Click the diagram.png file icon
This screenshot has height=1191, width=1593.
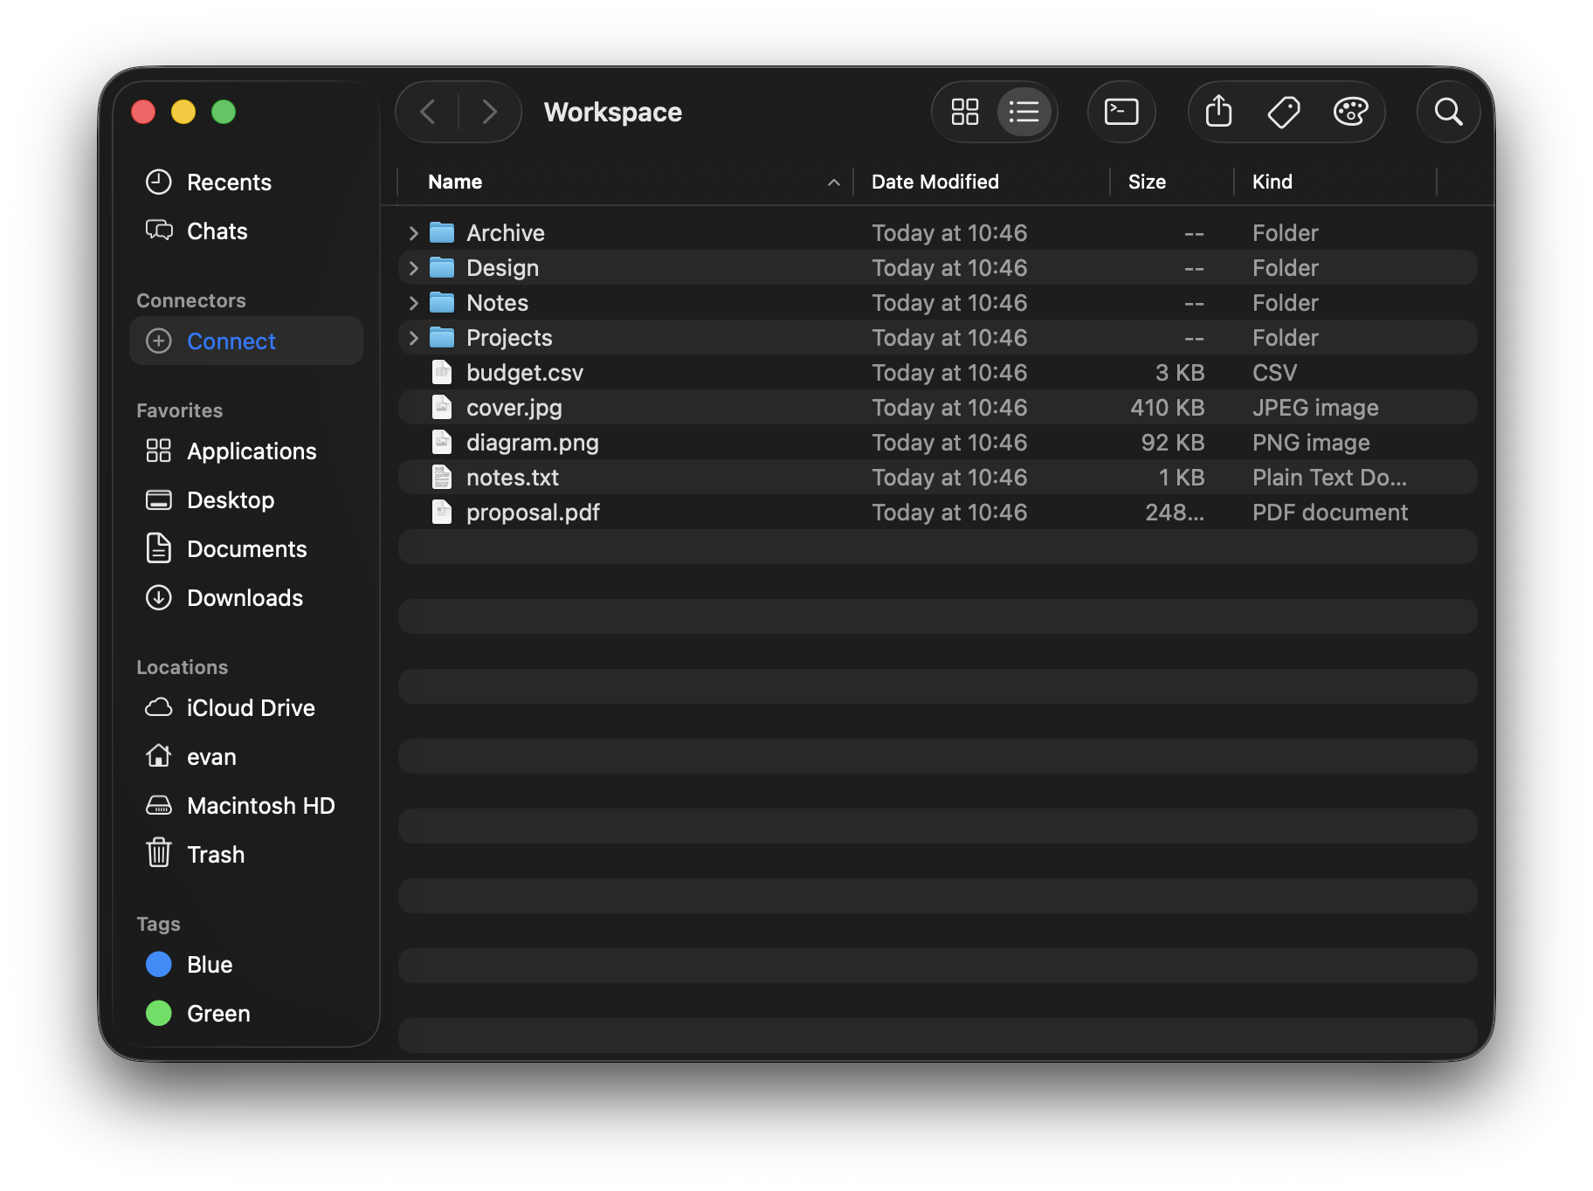[x=442, y=442]
